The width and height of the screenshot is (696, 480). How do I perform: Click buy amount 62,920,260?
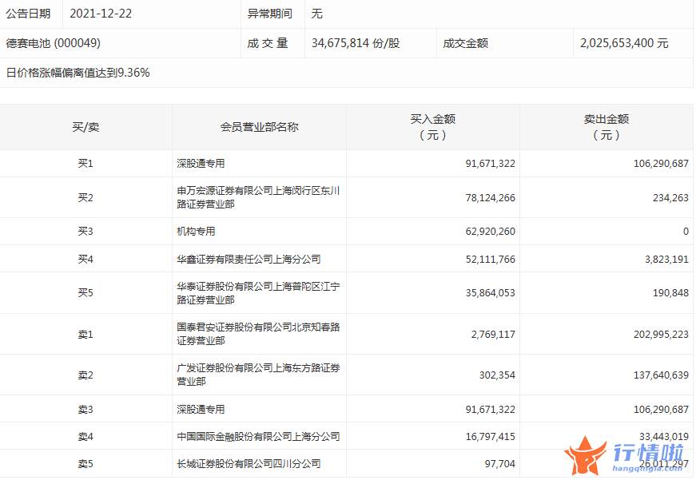(491, 232)
